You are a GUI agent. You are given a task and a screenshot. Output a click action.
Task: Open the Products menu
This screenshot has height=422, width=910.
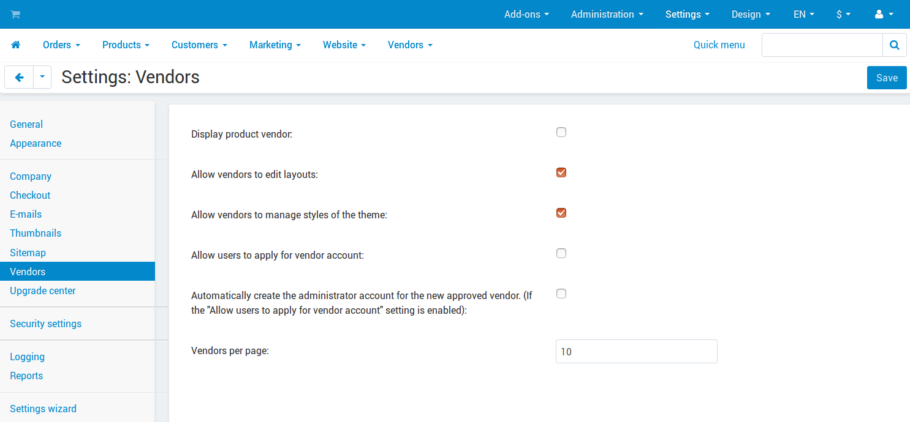126,45
